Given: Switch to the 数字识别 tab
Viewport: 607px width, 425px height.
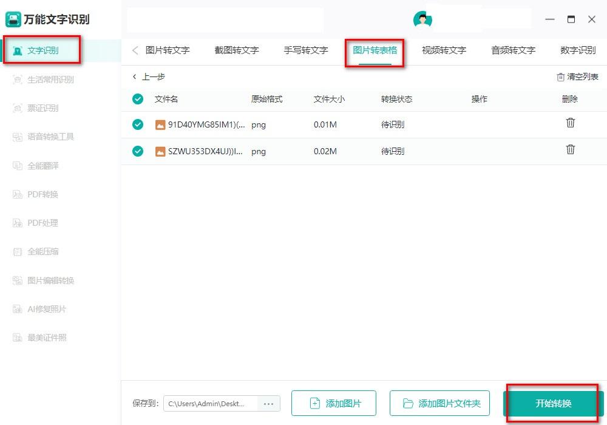Looking at the screenshot, I should click(578, 50).
